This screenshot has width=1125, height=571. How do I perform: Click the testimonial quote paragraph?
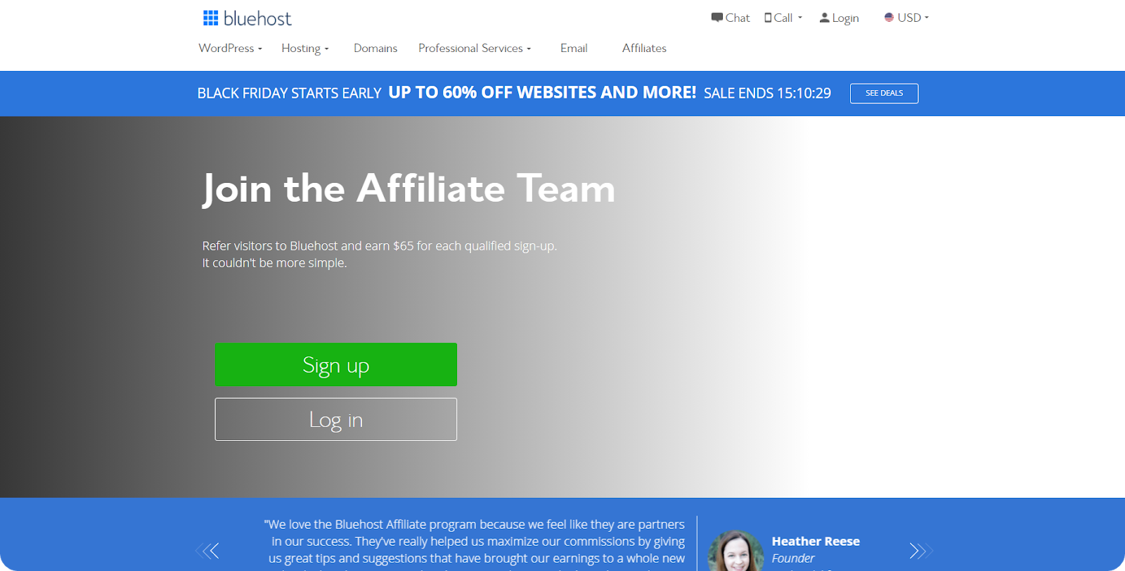475,543
